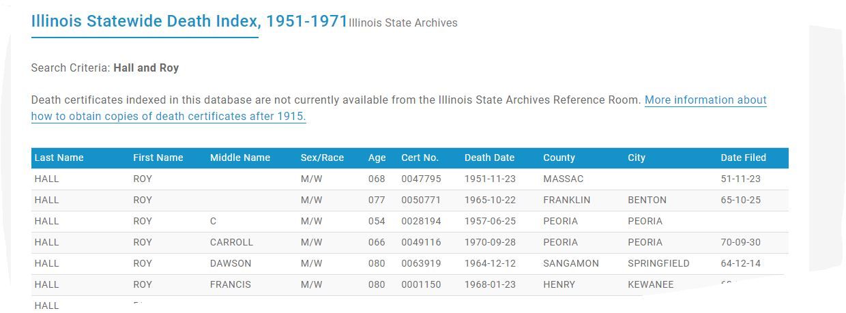Click the City column header
This screenshot has height=313, width=846.
point(637,158)
